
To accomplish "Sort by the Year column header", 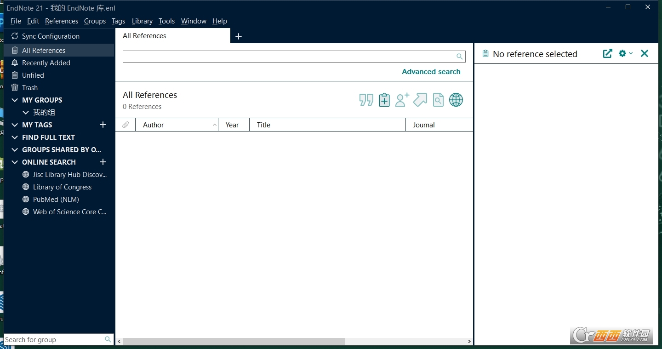I will 234,125.
